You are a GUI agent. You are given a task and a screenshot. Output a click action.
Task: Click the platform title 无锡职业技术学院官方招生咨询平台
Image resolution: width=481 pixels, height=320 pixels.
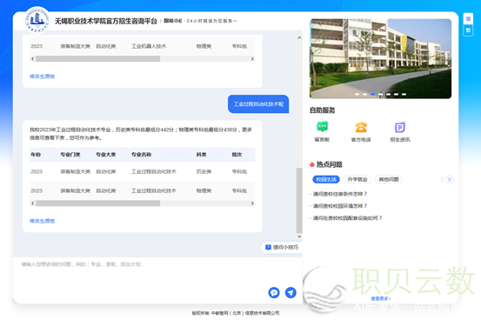point(106,21)
